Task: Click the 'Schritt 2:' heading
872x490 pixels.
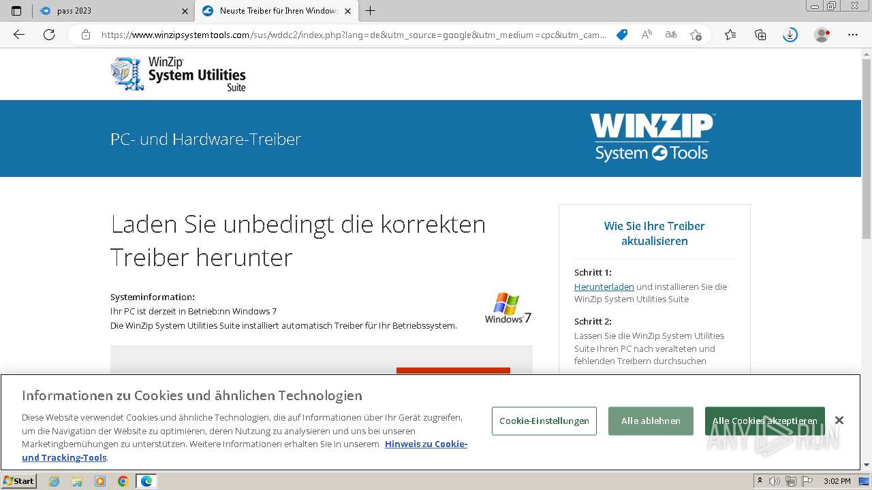Action: point(593,321)
